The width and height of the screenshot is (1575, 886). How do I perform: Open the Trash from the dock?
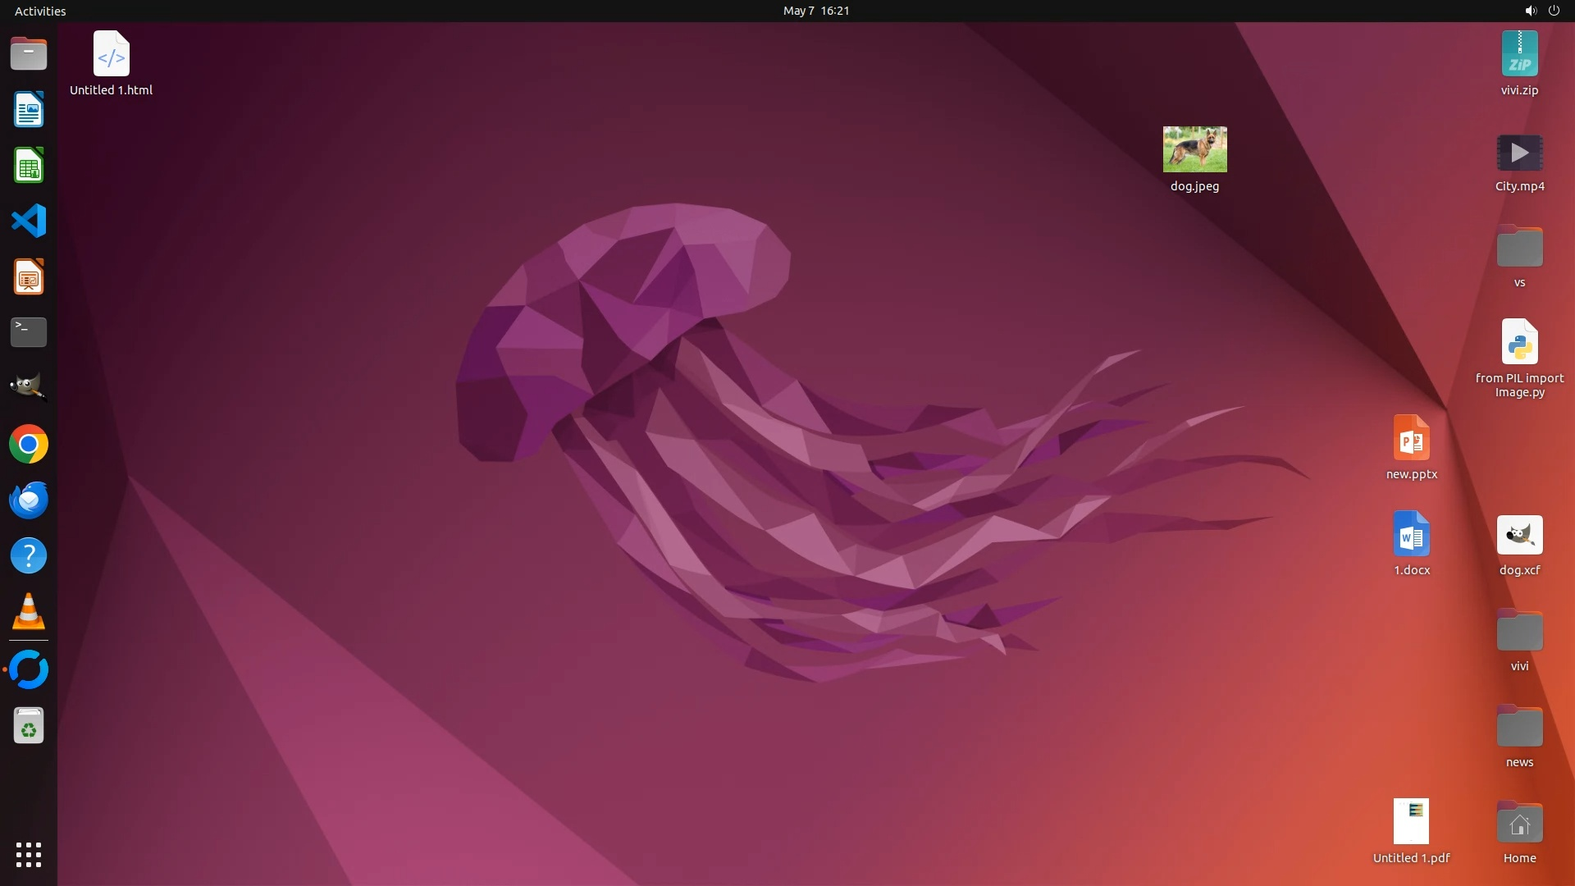point(29,726)
